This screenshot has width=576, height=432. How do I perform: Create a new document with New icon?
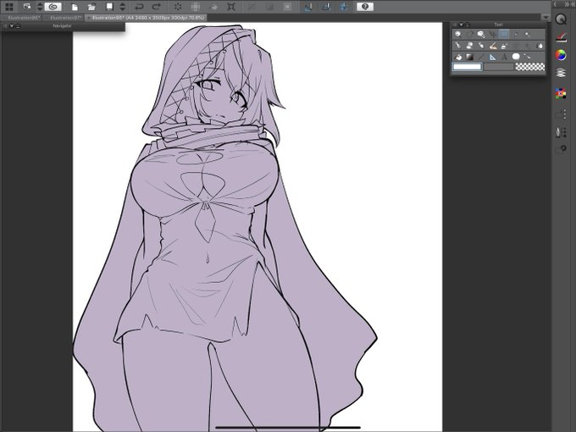click(75, 7)
